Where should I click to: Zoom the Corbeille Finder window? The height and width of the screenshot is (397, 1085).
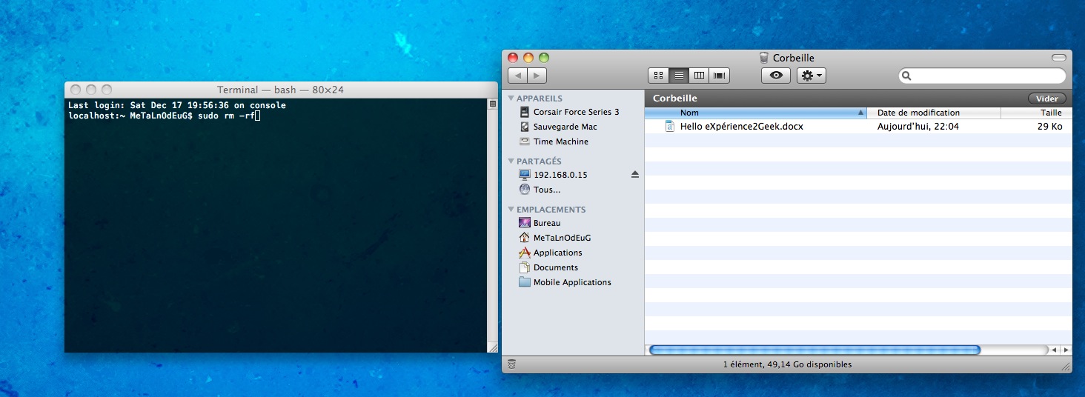(x=544, y=58)
